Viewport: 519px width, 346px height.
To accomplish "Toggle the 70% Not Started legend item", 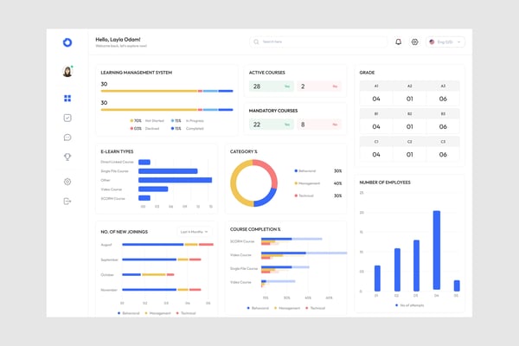I will click(147, 121).
